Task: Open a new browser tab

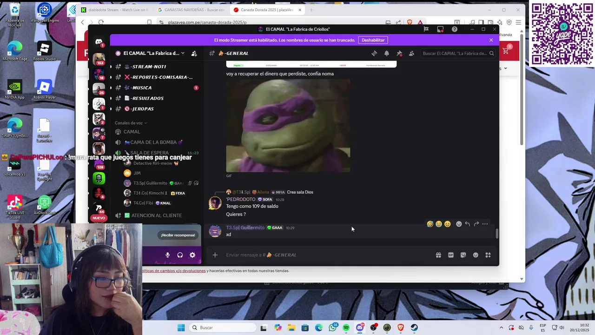Action: (311, 10)
